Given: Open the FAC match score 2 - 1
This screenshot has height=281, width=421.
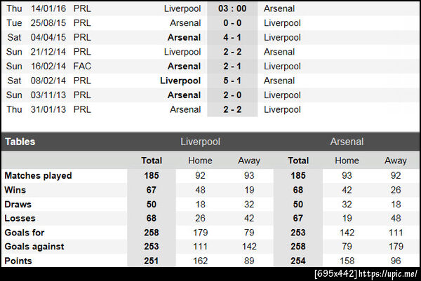Looking at the screenshot, I should pos(232,66).
